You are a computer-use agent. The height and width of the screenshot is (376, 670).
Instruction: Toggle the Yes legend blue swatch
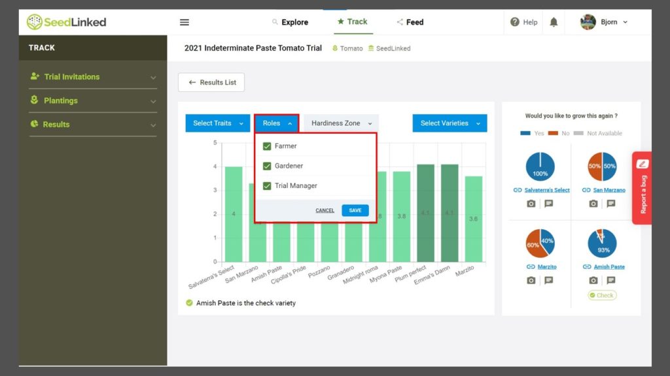coord(525,133)
